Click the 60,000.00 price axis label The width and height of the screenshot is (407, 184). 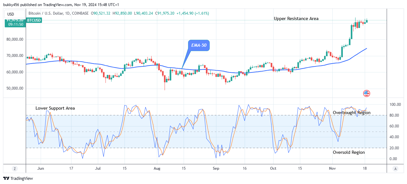[15, 72]
